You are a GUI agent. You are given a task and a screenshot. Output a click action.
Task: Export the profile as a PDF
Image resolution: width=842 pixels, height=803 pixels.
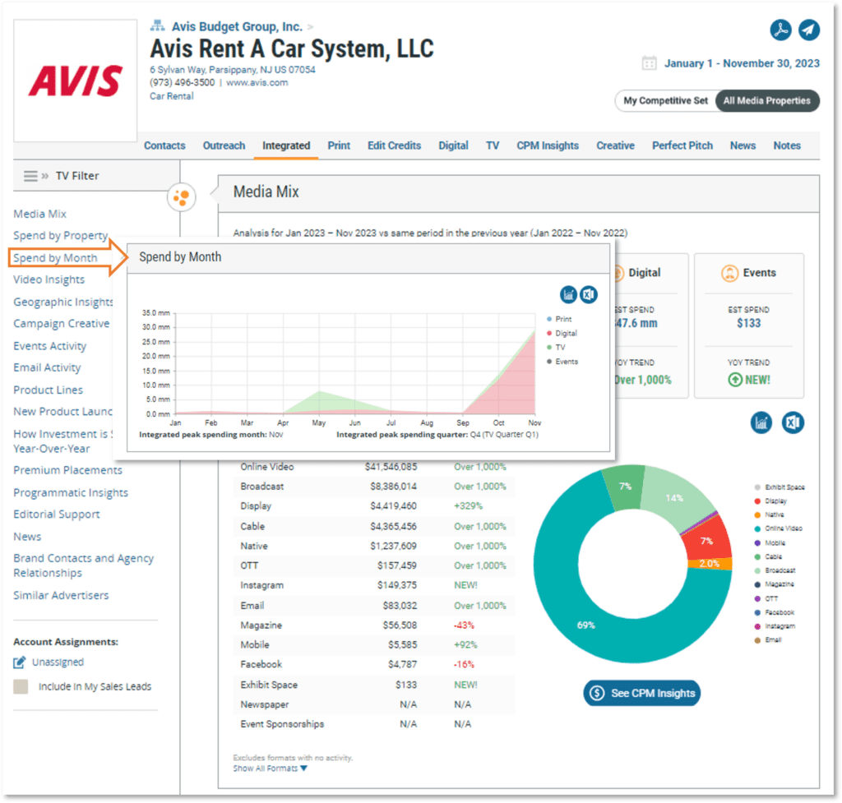pyautogui.click(x=780, y=30)
